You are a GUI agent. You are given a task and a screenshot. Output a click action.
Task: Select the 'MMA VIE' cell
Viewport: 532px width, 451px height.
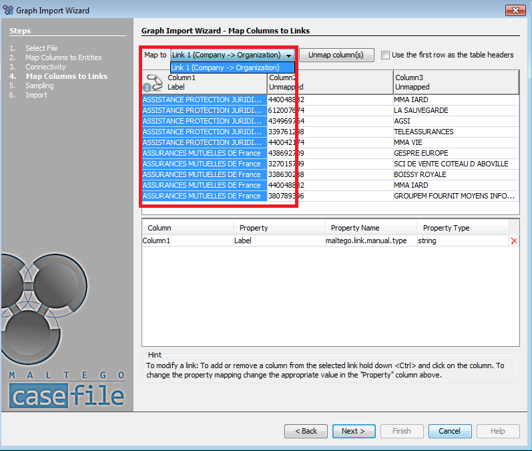[456, 142]
